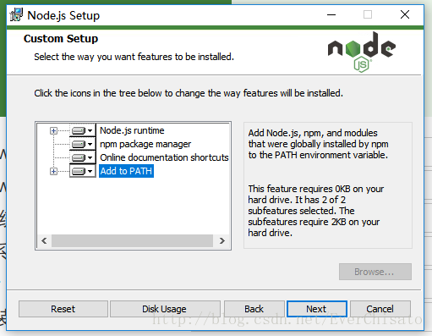Open the Online documentation shortcuts install option dropdown
Screen dimensions: 432x336
(83, 157)
